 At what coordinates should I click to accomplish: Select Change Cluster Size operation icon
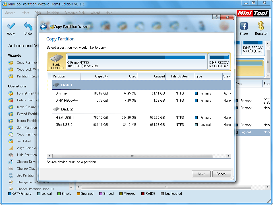click(x=11, y=169)
